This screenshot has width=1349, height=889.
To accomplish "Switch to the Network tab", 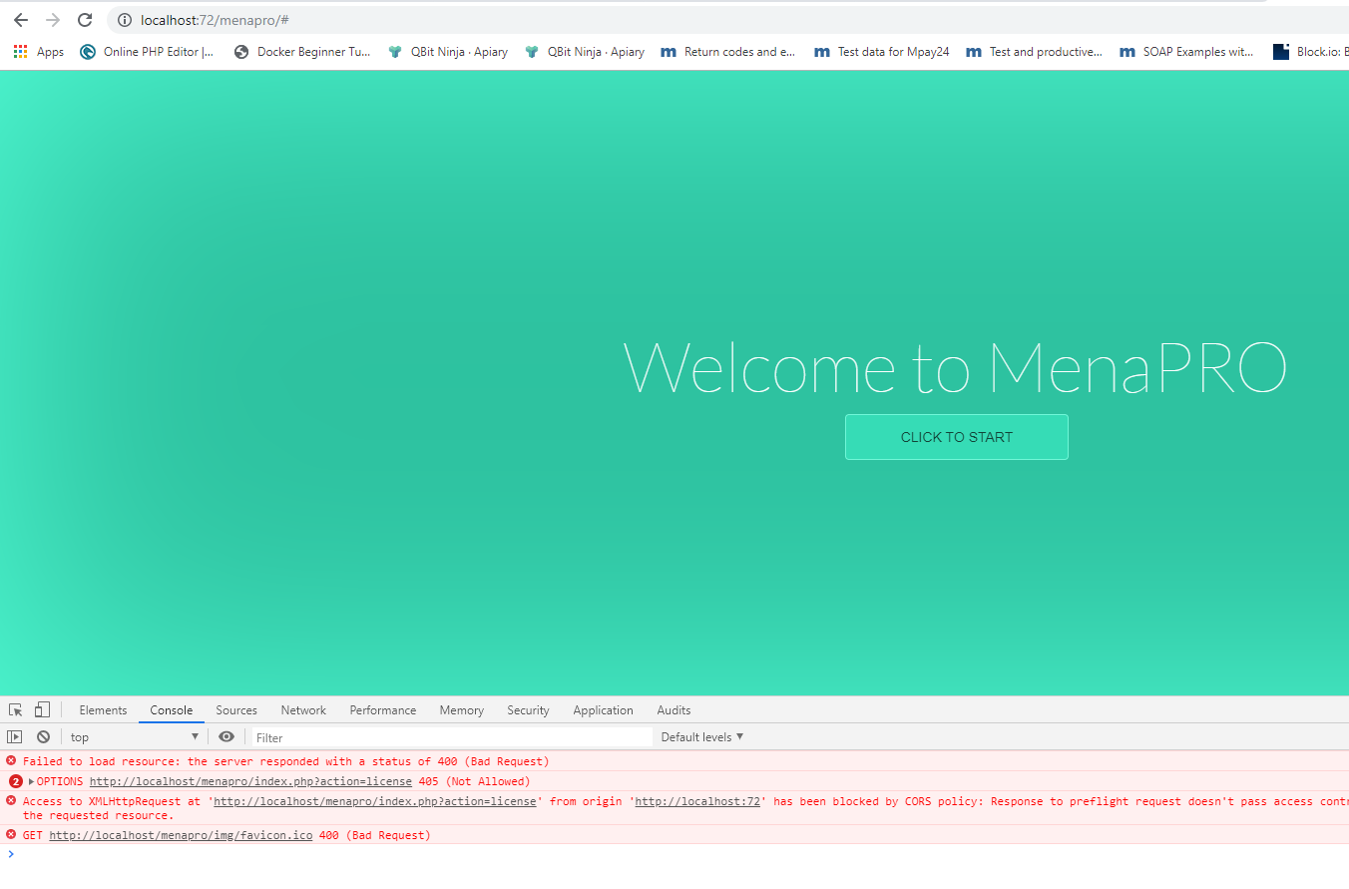I will pos(303,710).
